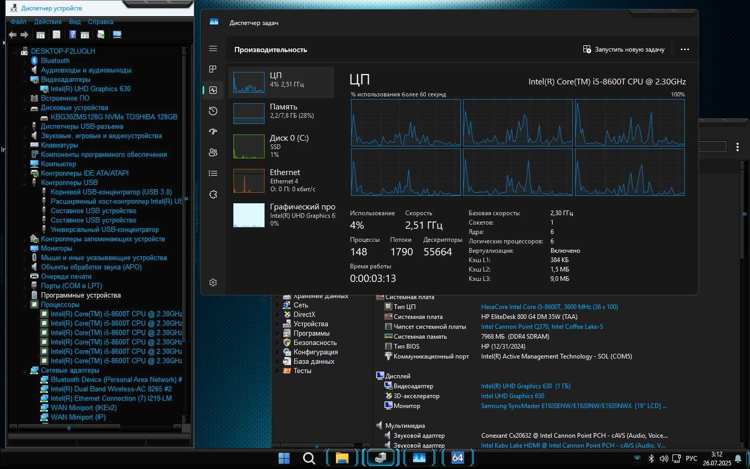Open Intel Kaby Lake HDMI audio link
Image resolution: width=750 pixels, height=469 pixels.
573,446
